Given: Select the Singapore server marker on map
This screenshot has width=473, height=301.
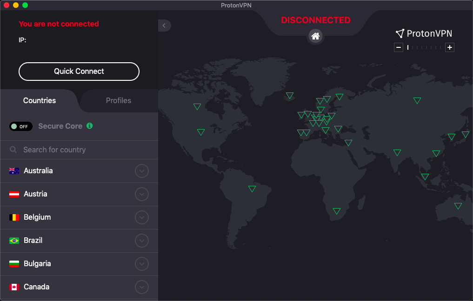Looking at the screenshot, I should point(425,177).
